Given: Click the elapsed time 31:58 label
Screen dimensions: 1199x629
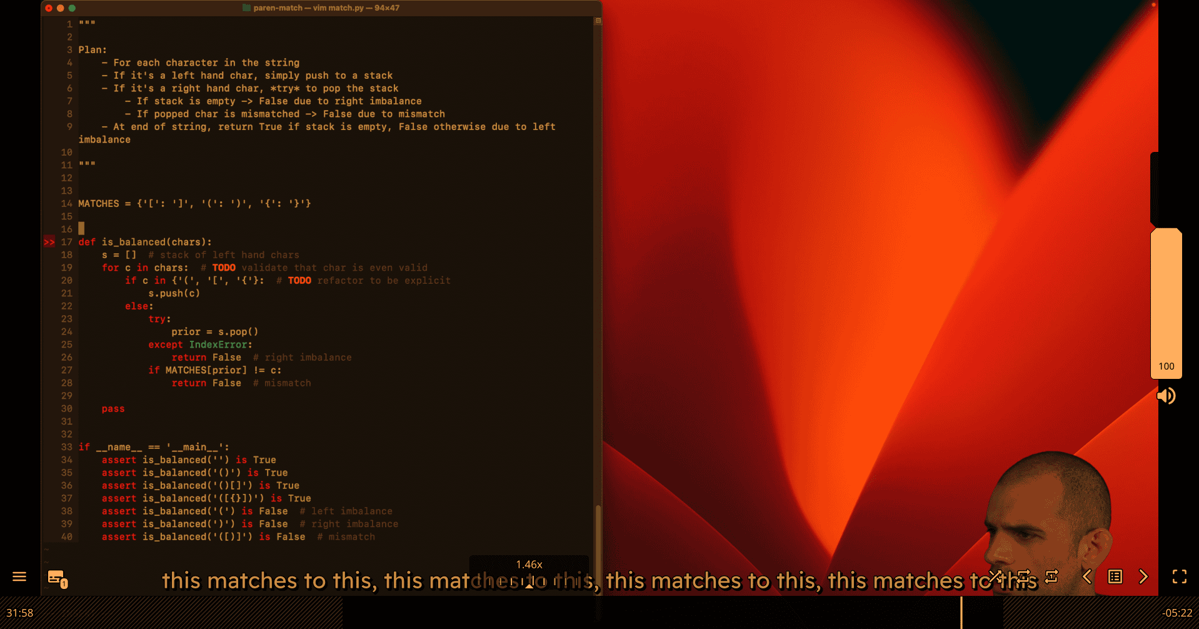Looking at the screenshot, I should click(20, 613).
